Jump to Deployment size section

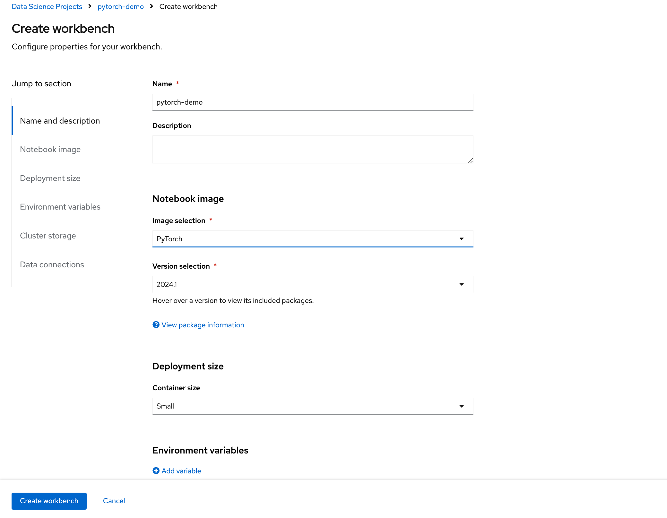tap(50, 178)
